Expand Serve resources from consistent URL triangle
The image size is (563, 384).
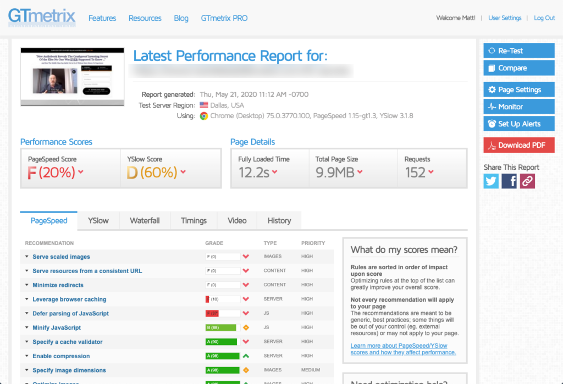pyautogui.click(x=26, y=271)
